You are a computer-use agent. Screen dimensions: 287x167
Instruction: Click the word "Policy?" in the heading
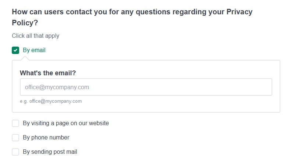(x=25, y=23)
